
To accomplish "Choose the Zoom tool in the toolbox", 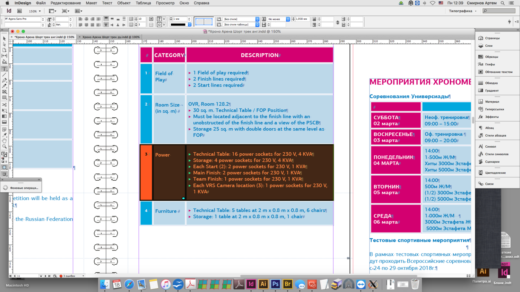I will click(x=5, y=147).
